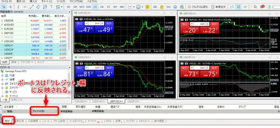The image size is (280, 128).
Task: Open the ニュース tab in Toolbox
Action: coord(46,121)
